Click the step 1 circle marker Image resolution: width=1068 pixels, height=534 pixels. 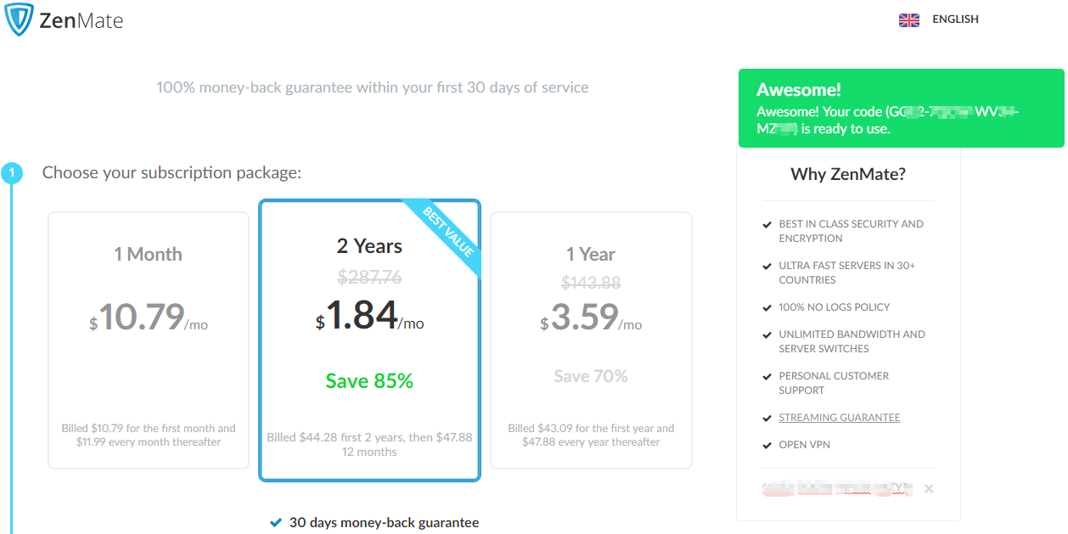(11, 173)
